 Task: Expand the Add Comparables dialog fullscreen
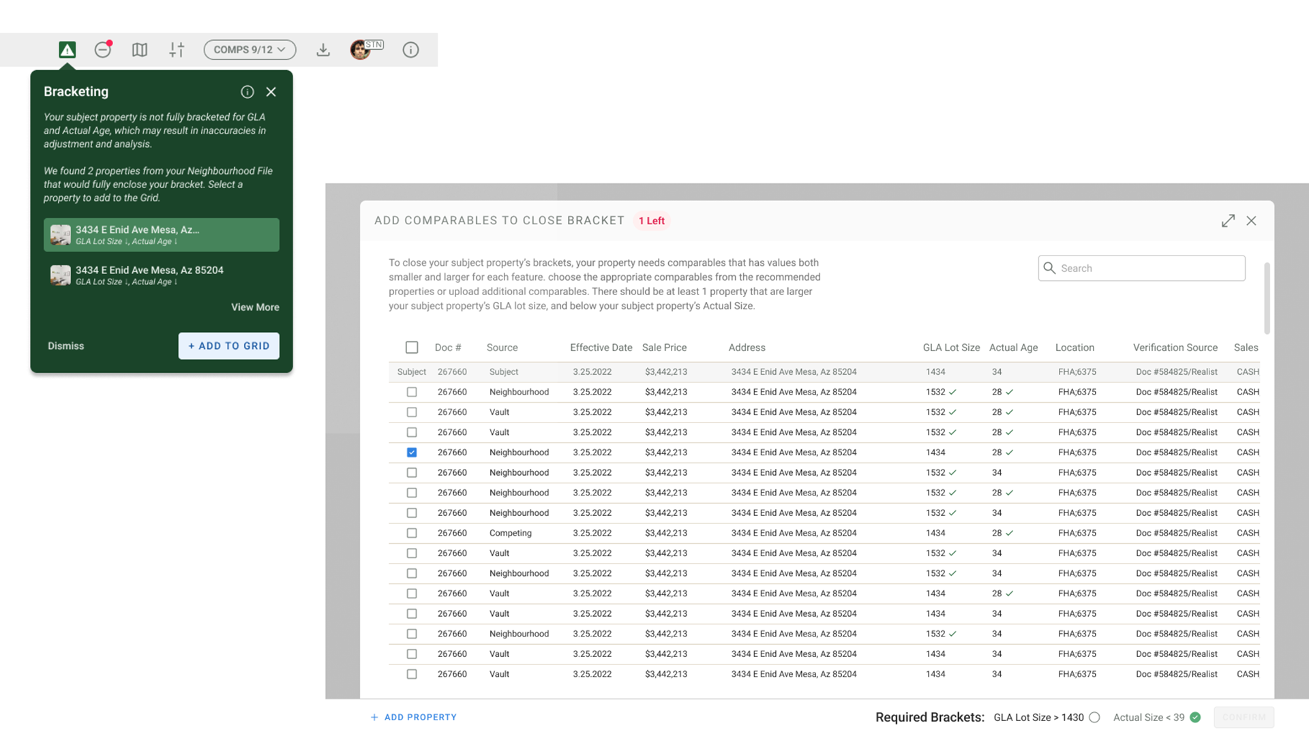point(1228,221)
